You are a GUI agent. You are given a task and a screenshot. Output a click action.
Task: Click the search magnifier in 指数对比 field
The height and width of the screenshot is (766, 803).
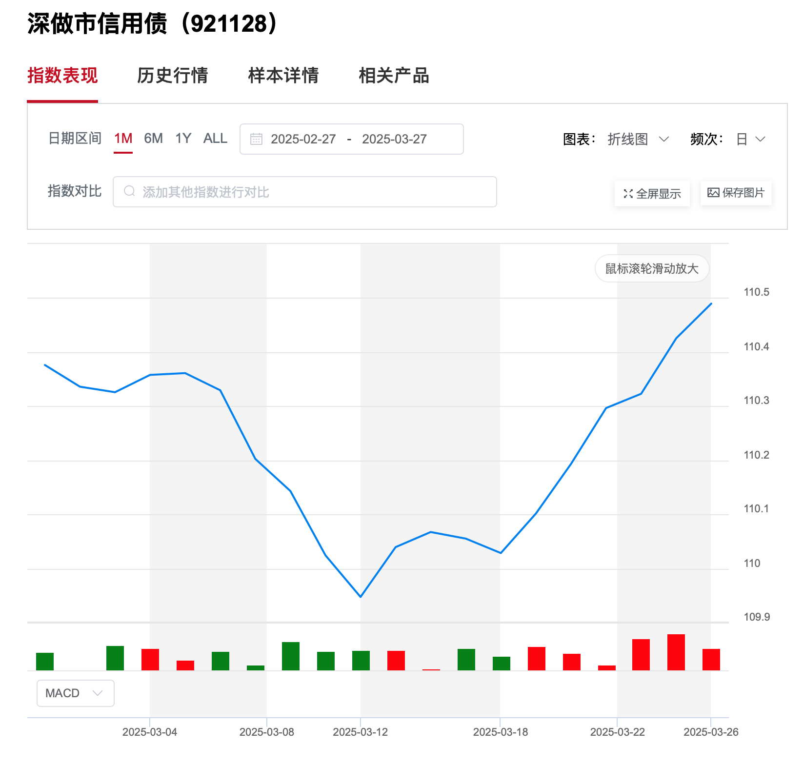(x=129, y=191)
